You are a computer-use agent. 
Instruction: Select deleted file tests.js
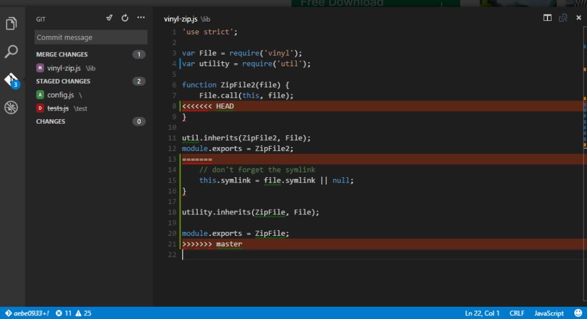coord(58,108)
